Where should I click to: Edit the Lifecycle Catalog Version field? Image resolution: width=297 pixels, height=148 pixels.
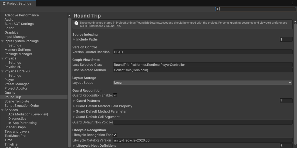pos(203,140)
